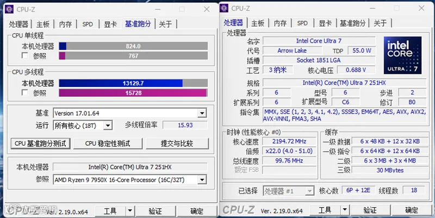The image size is (435, 218).
Task: Open 关于 tab in right window
Action: pyautogui.click(x=380, y=23)
